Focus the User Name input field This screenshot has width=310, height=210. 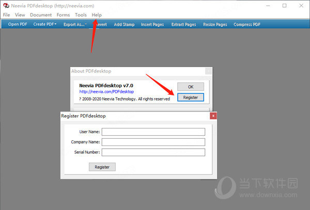(153, 132)
